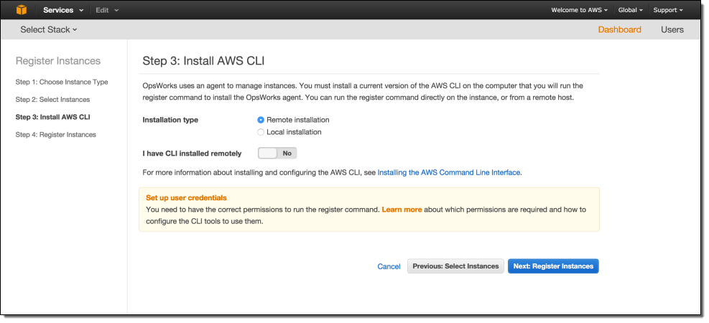
Task: Open the Global region selector
Action: pos(631,10)
